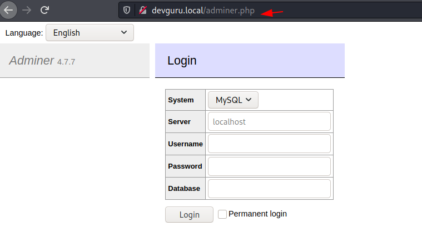Click the Login submit button
This screenshot has height=246, width=422.
[x=189, y=214]
